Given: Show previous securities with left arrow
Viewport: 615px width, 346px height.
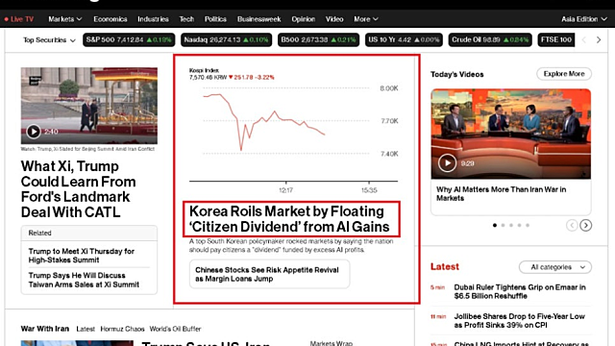Looking at the screenshot, I should [584, 39].
